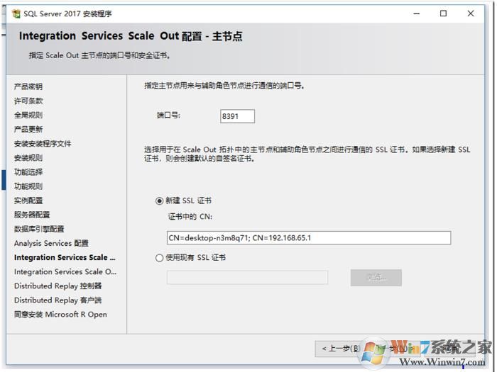Viewport: 497px width, 372px height.
Task: Select the 使用现有 SSL 证书 radio button
Action: pyautogui.click(x=160, y=258)
